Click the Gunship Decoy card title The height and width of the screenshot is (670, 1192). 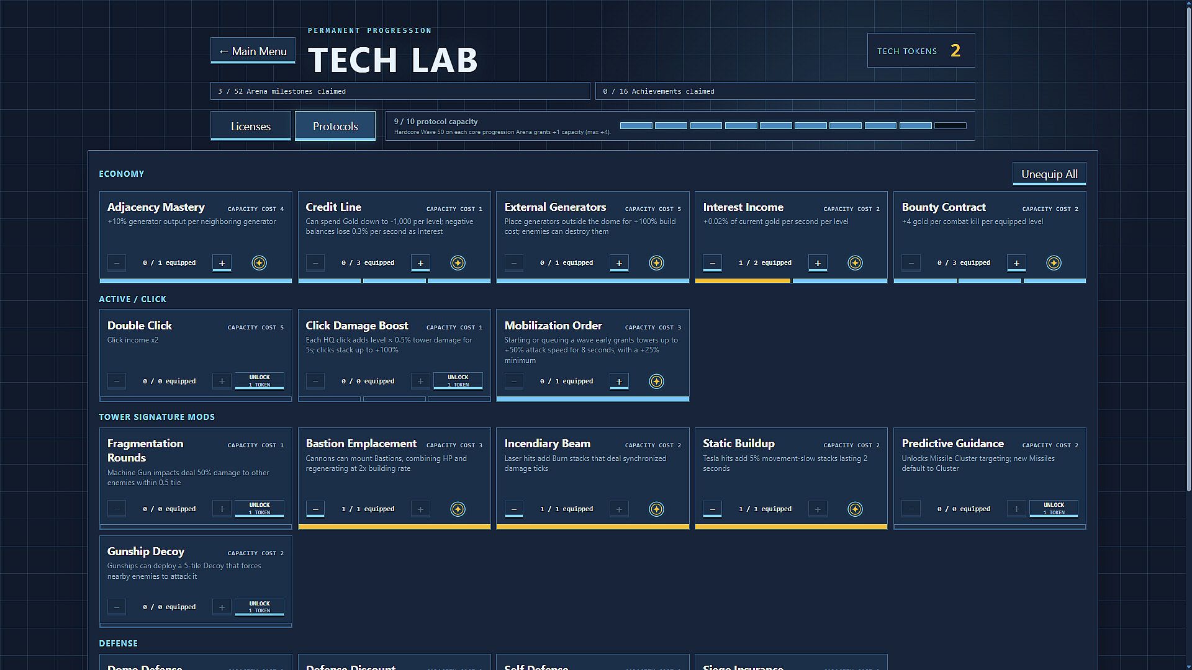(146, 552)
